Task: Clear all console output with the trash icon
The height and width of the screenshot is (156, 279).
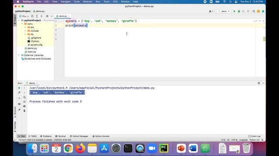Action: [24, 111]
